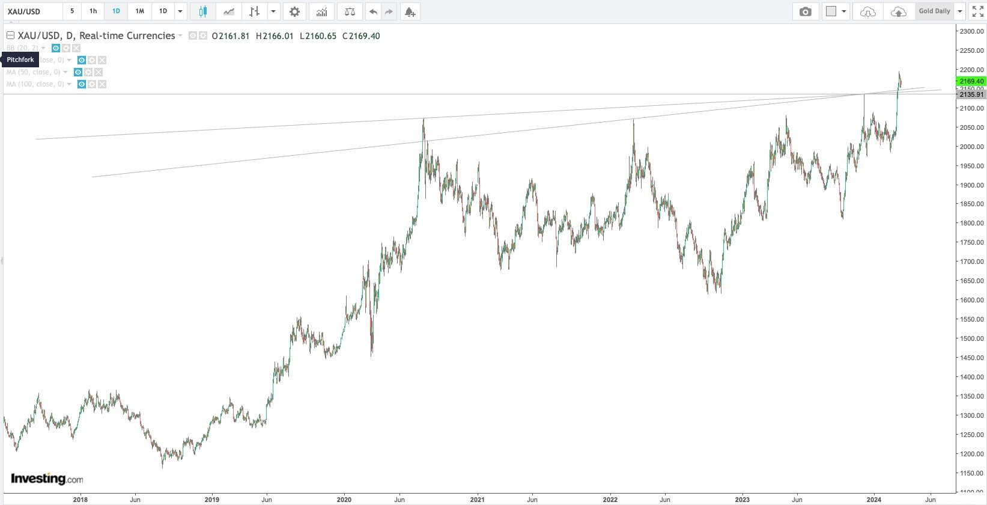The height and width of the screenshot is (505, 987).
Task: Open main XAU/USD series settings gear
Action: point(203,35)
